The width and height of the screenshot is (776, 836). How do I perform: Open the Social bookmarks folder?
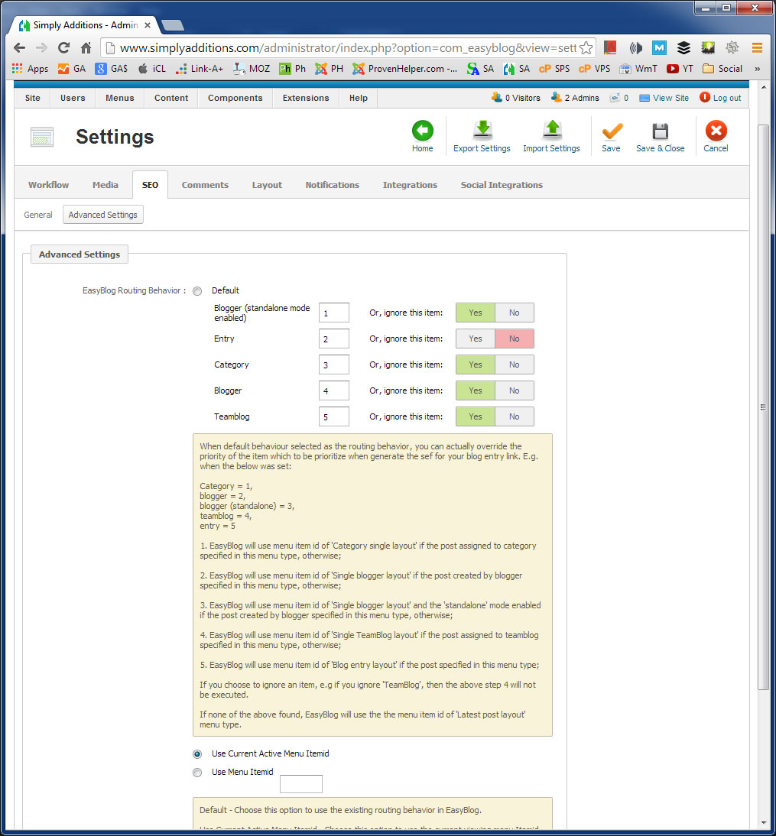click(x=722, y=69)
